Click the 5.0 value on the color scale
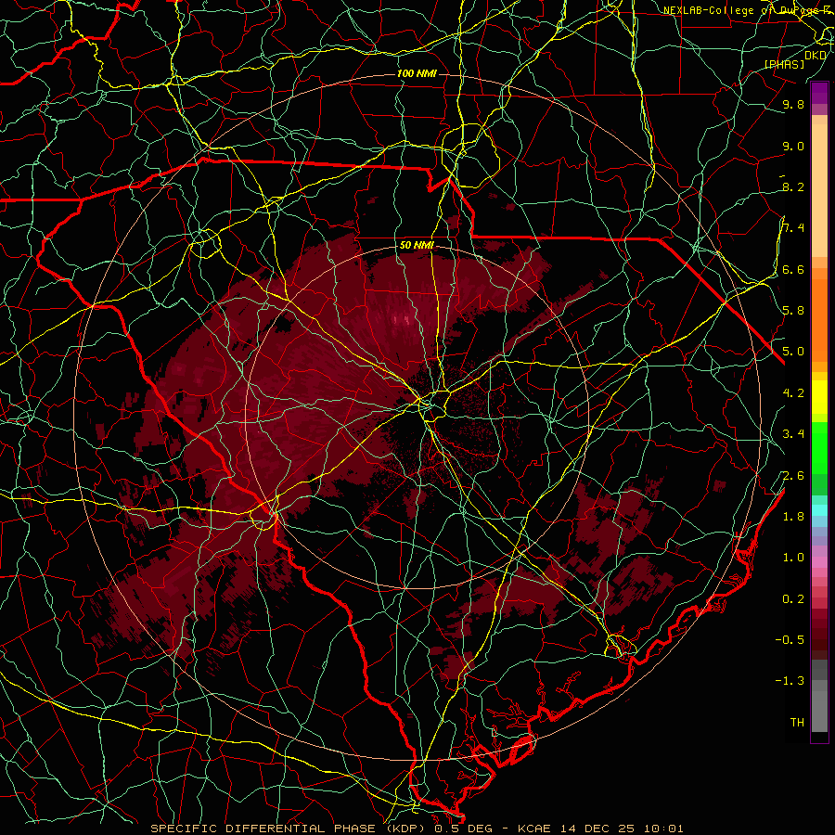 (793, 352)
